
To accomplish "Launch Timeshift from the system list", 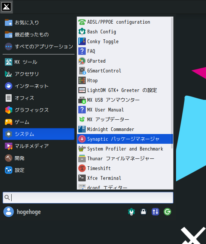I will click(125, 168).
